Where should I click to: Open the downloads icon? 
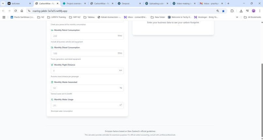(x=241, y=11)
